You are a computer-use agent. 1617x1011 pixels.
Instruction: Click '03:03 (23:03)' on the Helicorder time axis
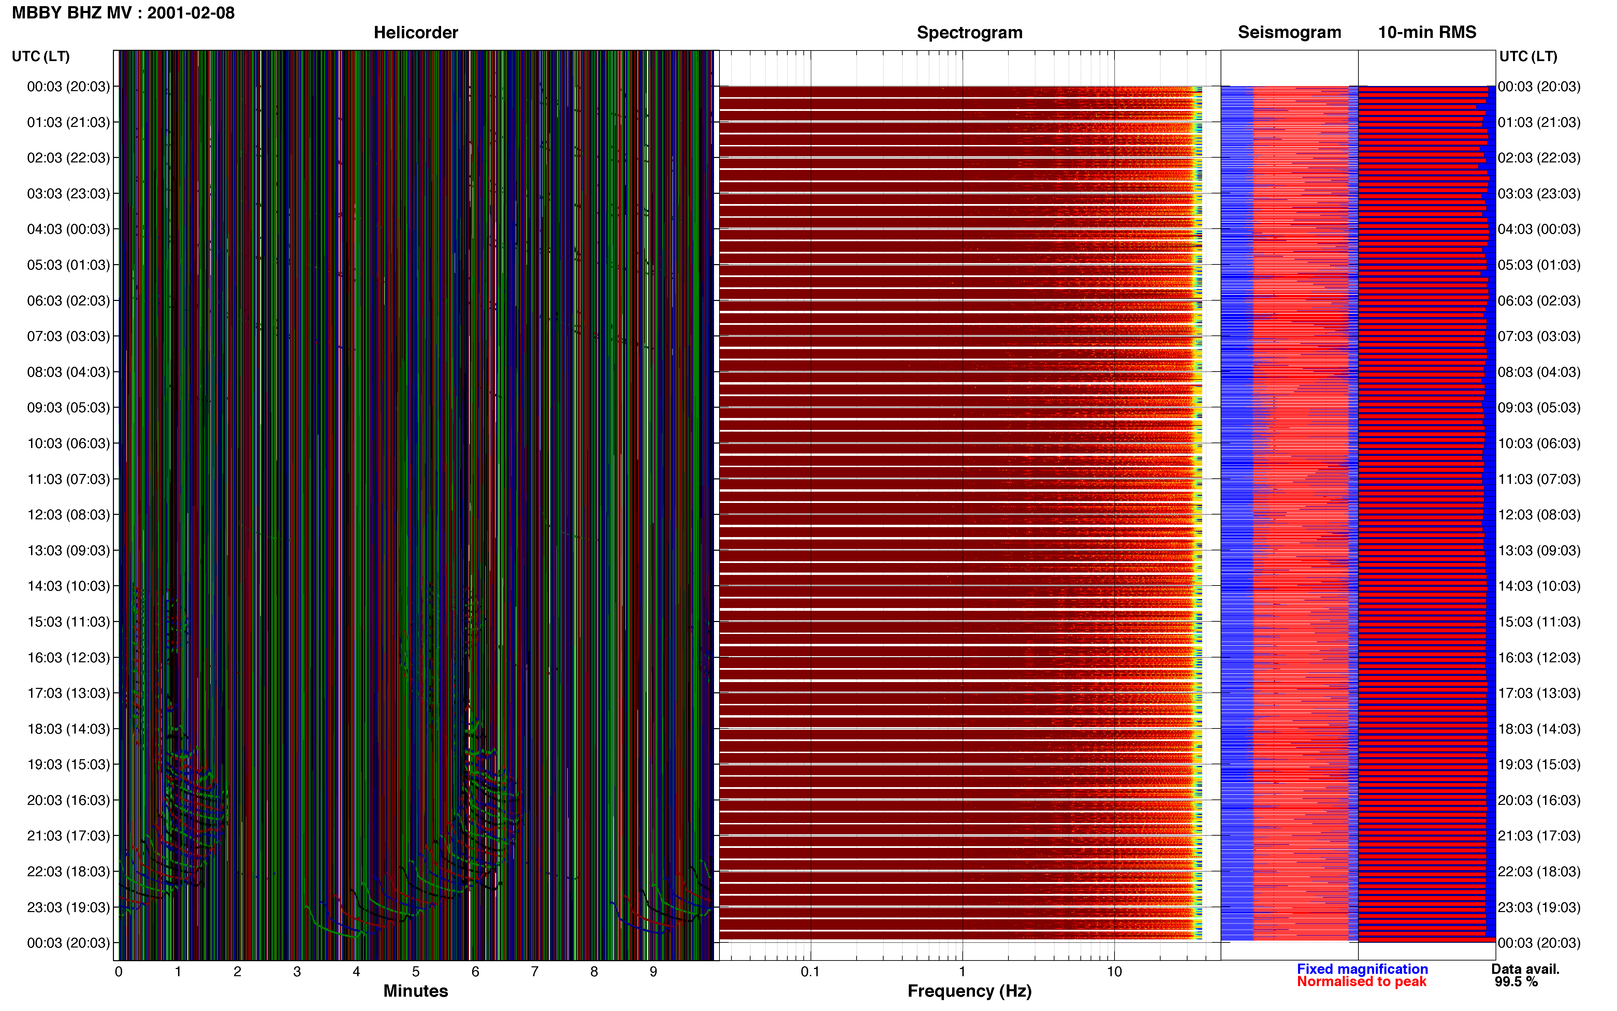(x=68, y=193)
